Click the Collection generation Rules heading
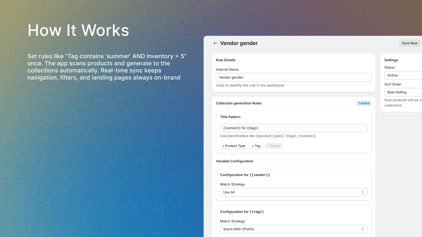This screenshot has width=422, height=237. tap(239, 103)
